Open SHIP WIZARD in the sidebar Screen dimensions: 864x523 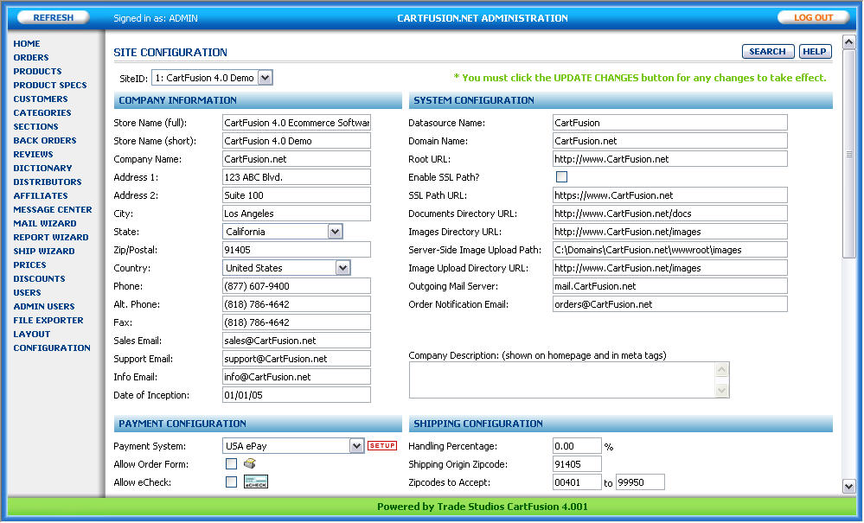pos(44,251)
